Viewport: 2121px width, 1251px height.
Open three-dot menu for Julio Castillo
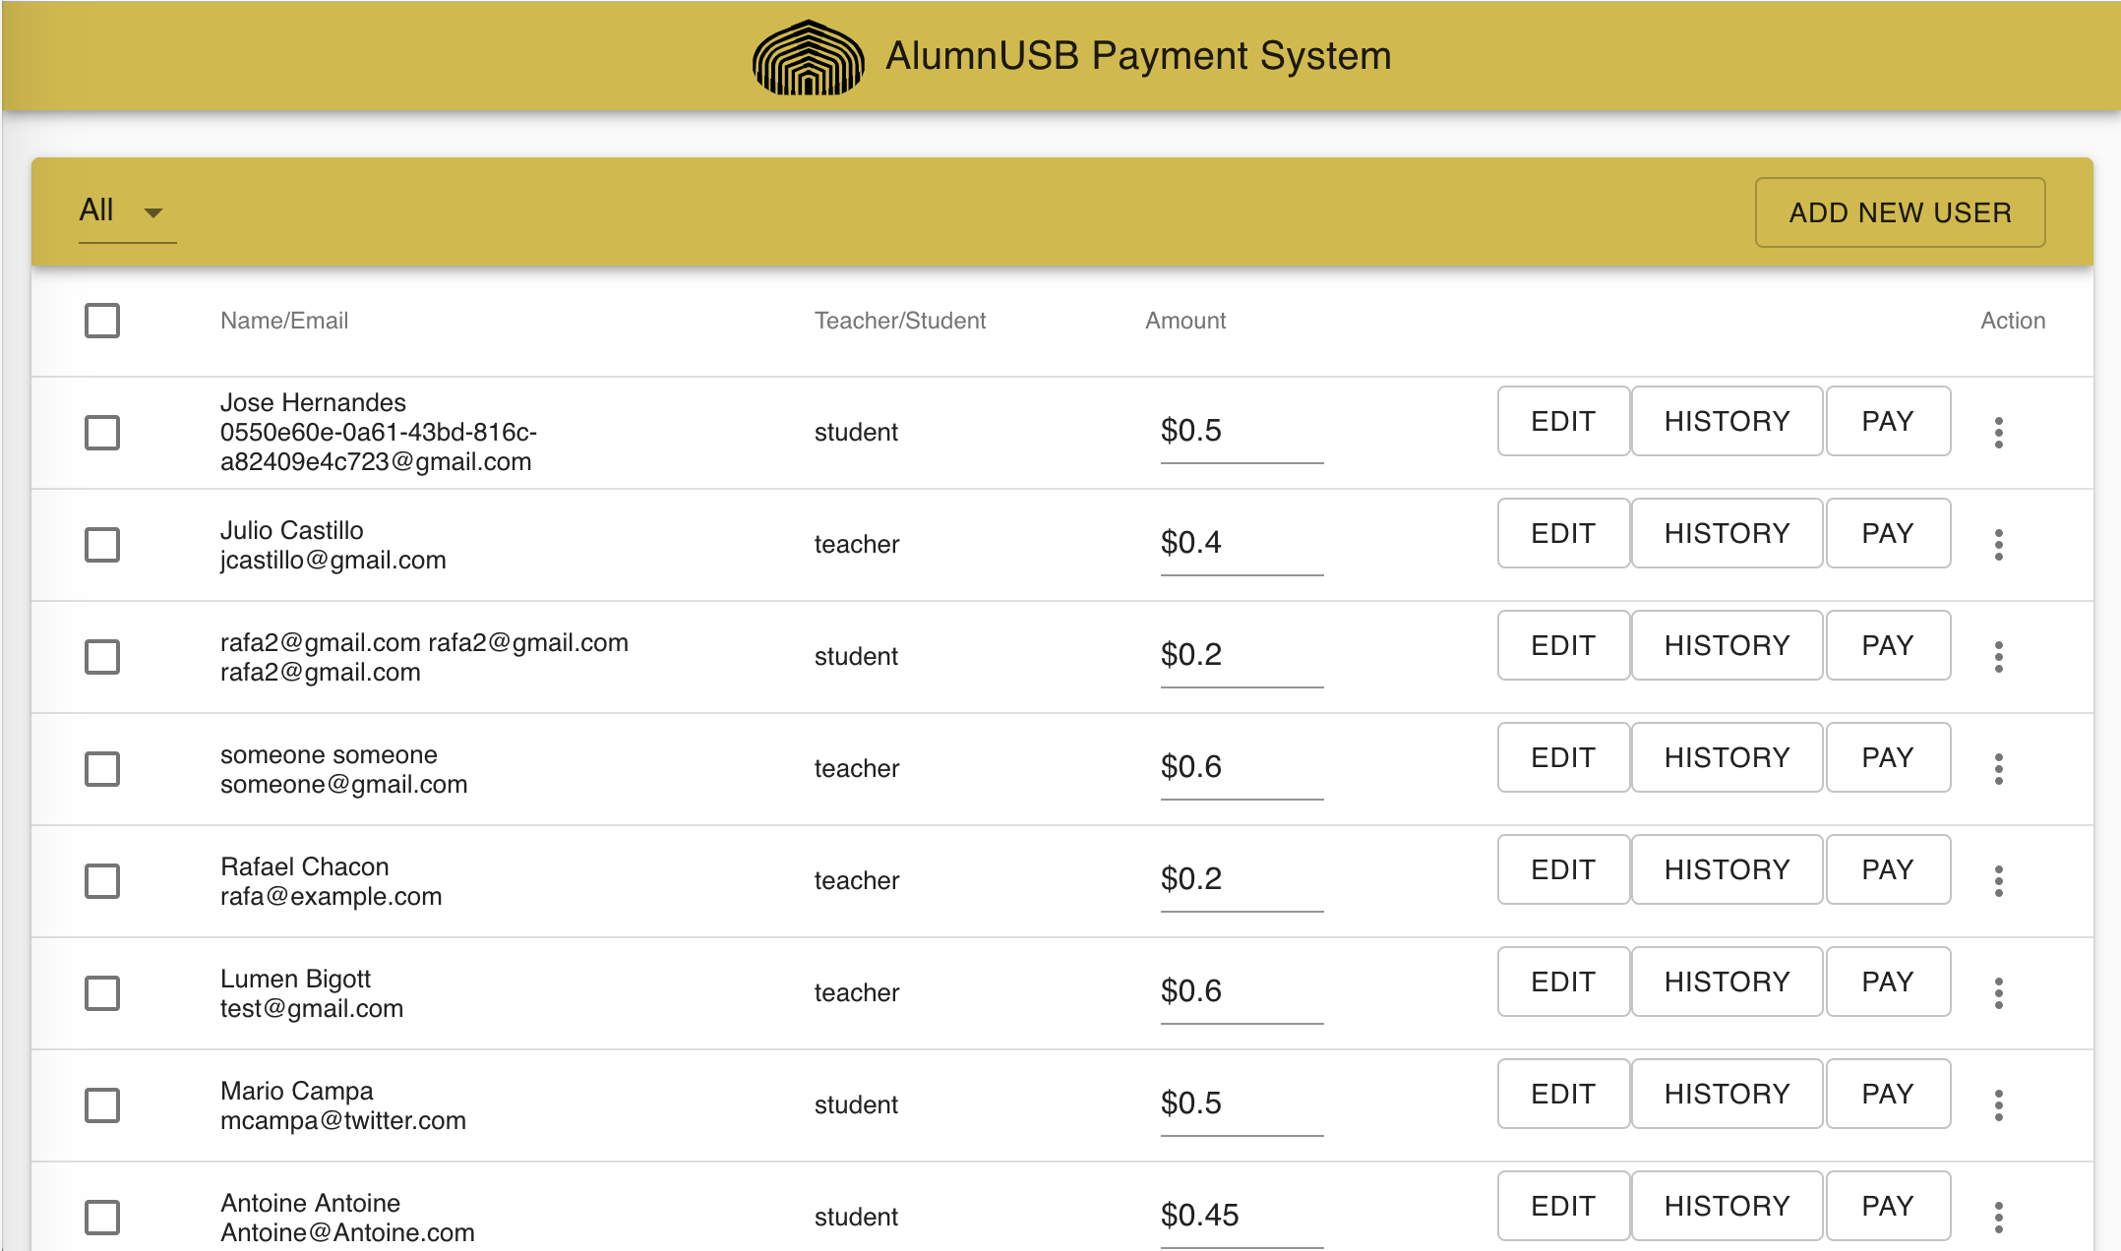pos(1998,545)
